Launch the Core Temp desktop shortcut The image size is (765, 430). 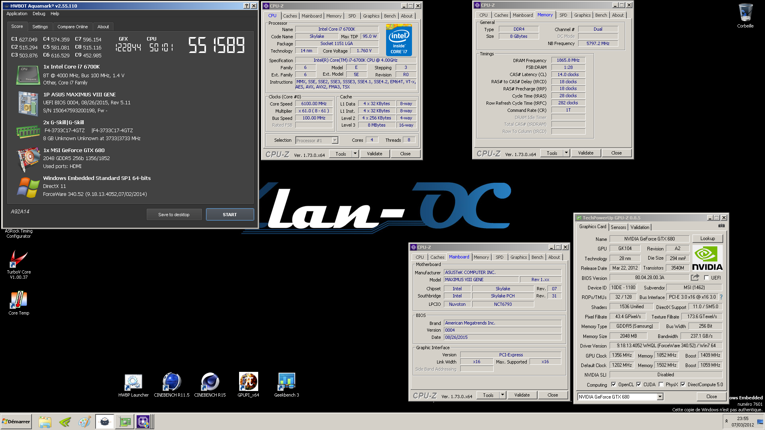tap(19, 303)
